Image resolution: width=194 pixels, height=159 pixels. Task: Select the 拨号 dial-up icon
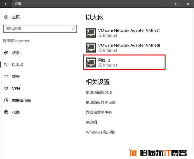coord(6,76)
